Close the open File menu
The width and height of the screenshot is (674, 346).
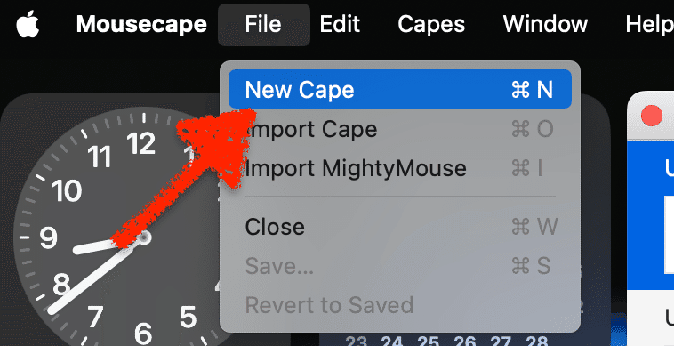click(x=263, y=25)
